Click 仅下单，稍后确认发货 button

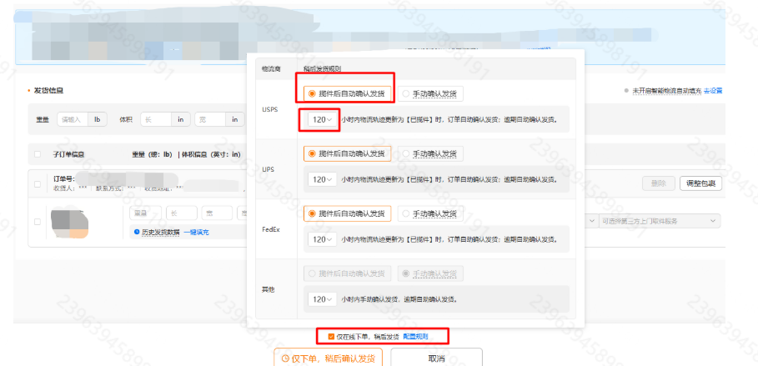(328, 358)
